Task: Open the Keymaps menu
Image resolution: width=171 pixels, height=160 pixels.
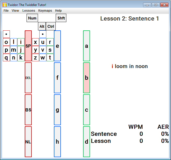Action: pyautogui.click(x=45, y=11)
